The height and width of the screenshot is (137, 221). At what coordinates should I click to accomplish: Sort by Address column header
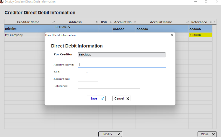[75, 22]
